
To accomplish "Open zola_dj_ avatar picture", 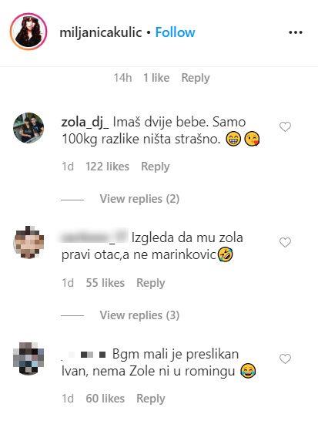I will (28, 128).
